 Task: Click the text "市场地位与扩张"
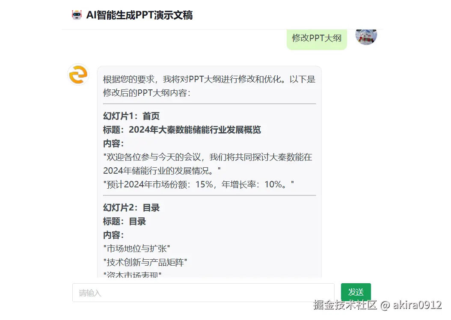136,249
